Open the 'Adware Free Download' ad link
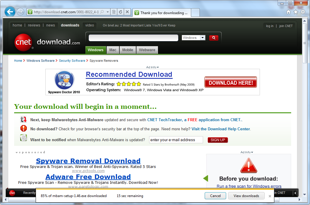 pos(88,176)
